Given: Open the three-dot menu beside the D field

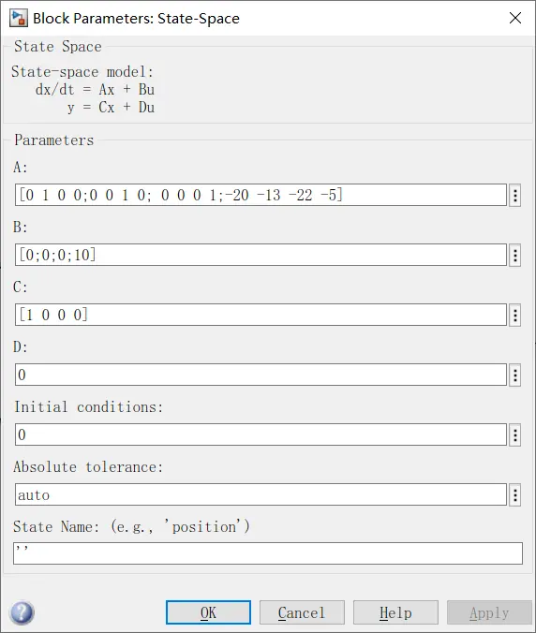Looking at the screenshot, I should pos(515,375).
